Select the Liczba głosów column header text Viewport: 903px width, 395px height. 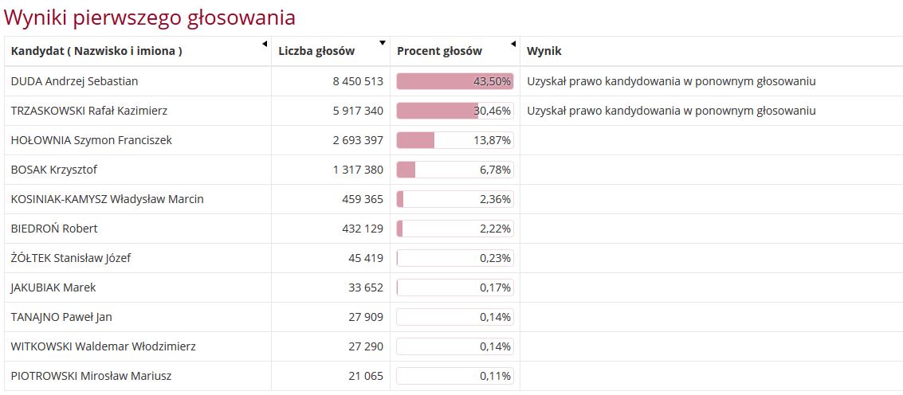[x=316, y=51]
